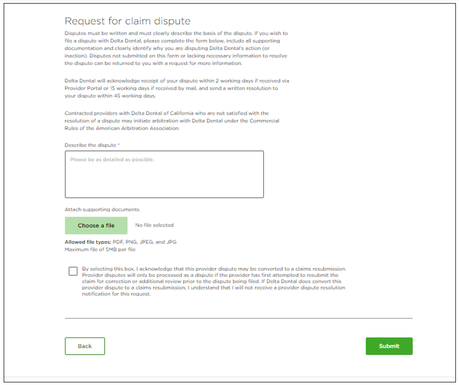Viewport: 459px width, 385px height.
Task: Click the 'Provider Portal' mention in the text
Action: pyautogui.click(x=83, y=88)
